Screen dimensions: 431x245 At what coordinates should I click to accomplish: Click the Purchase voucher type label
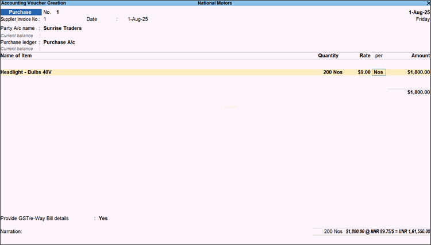(20, 12)
